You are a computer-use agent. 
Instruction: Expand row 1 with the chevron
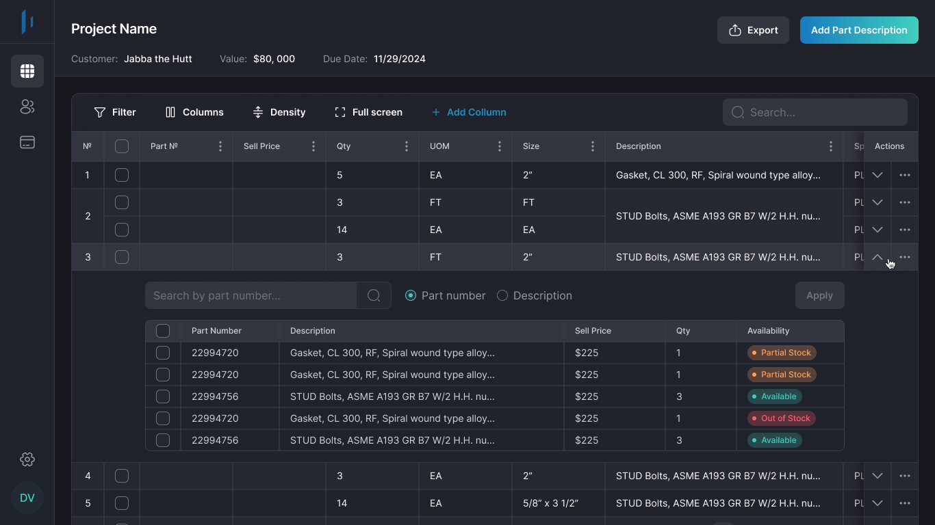pyautogui.click(x=878, y=175)
